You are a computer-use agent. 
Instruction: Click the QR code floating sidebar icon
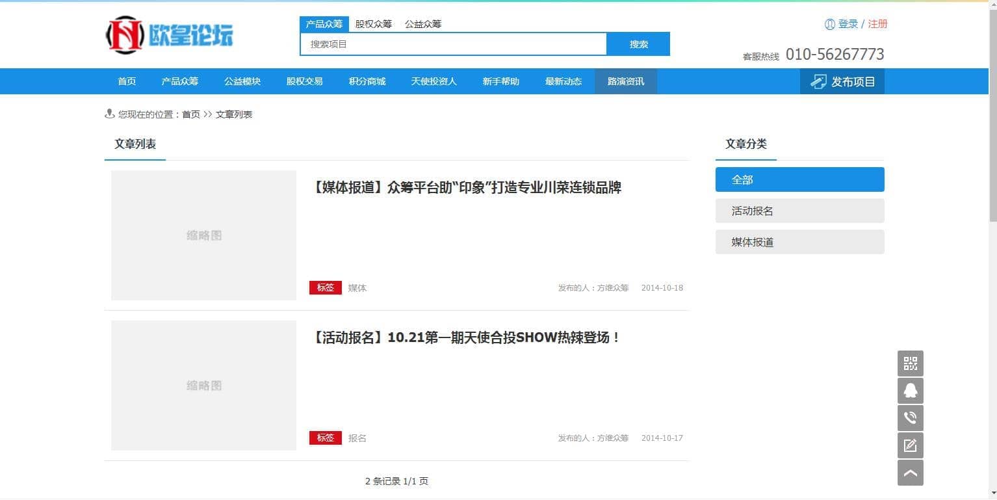tap(910, 363)
